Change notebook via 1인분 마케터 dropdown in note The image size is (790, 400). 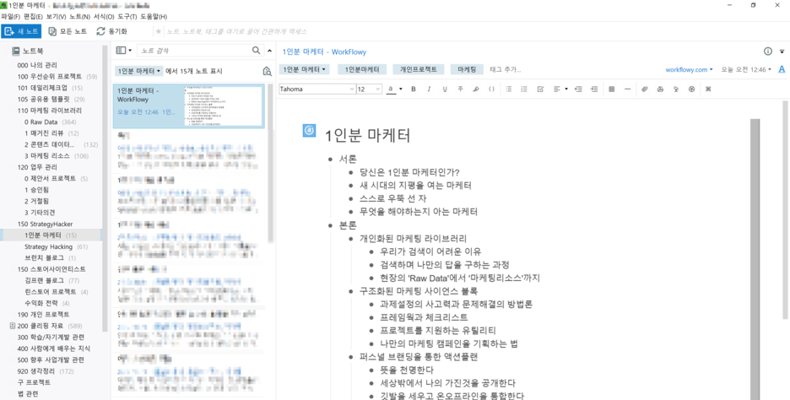pyautogui.click(x=305, y=69)
